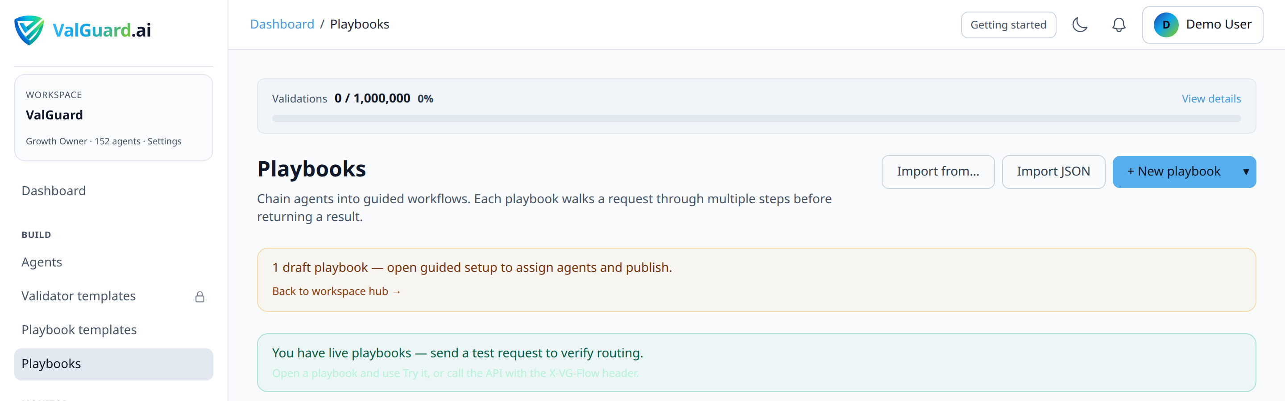Select Playbooks in the sidebar
The image size is (1285, 401).
tap(113, 364)
